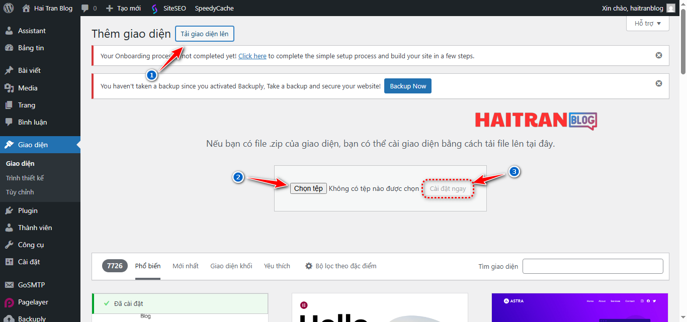The width and height of the screenshot is (687, 322).
Task: Click the Tìm giao diện search field
Action: [592, 266]
